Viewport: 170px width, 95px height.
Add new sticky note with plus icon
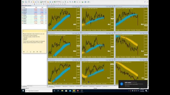(24, 31)
